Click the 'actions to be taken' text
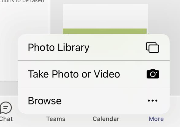Screen dimensions: 180x127 22,1
